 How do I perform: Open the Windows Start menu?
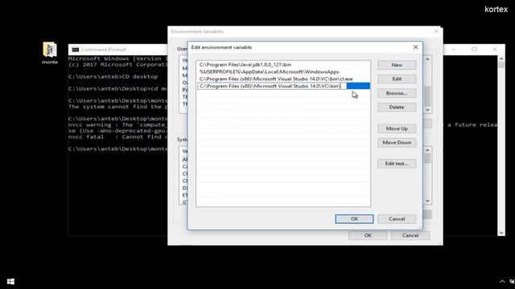(10, 282)
